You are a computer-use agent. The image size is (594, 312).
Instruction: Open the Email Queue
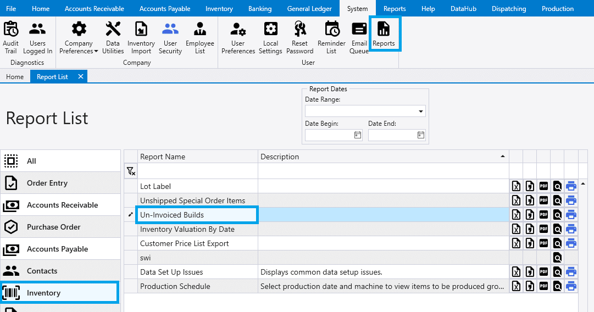click(359, 38)
